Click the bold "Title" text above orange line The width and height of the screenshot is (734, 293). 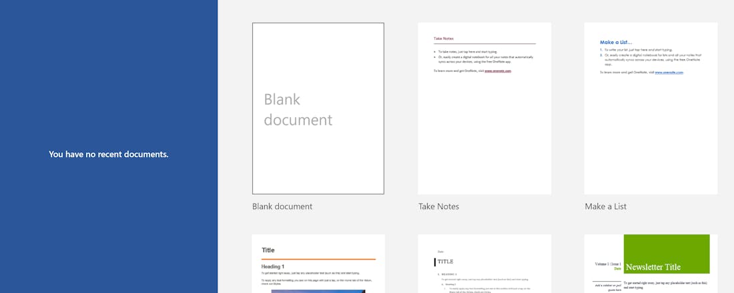[x=268, y=250]
